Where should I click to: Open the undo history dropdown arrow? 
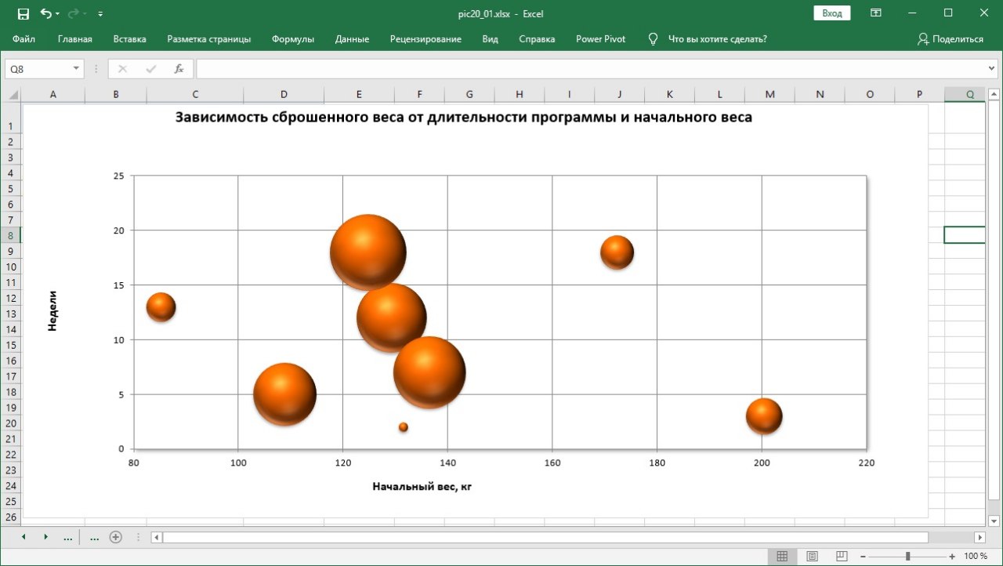click(x=58, y=14)
